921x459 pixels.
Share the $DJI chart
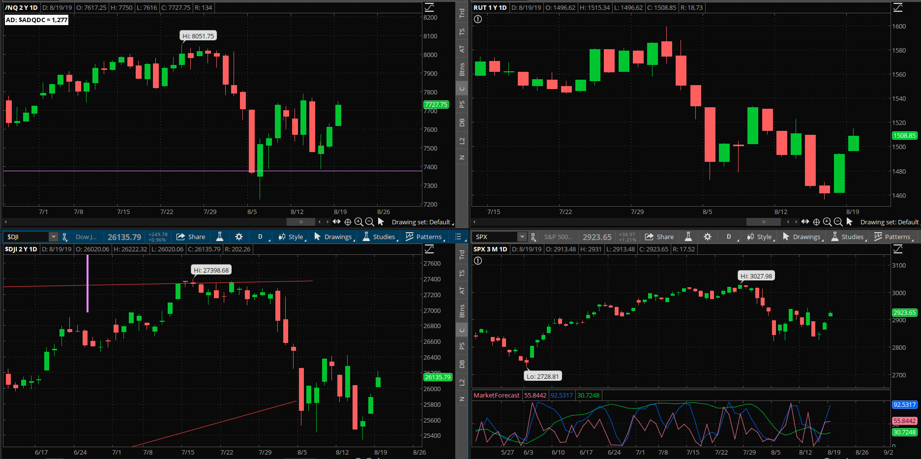[191, 237]
